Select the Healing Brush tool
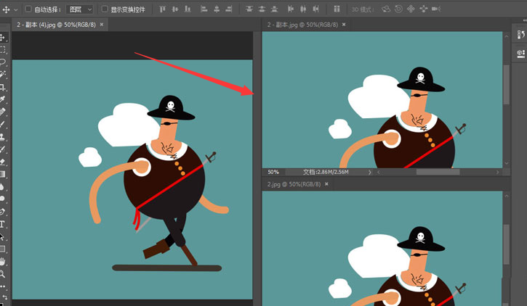 [x=3, y=112]
